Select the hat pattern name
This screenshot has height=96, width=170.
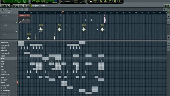tap(2, 66)
